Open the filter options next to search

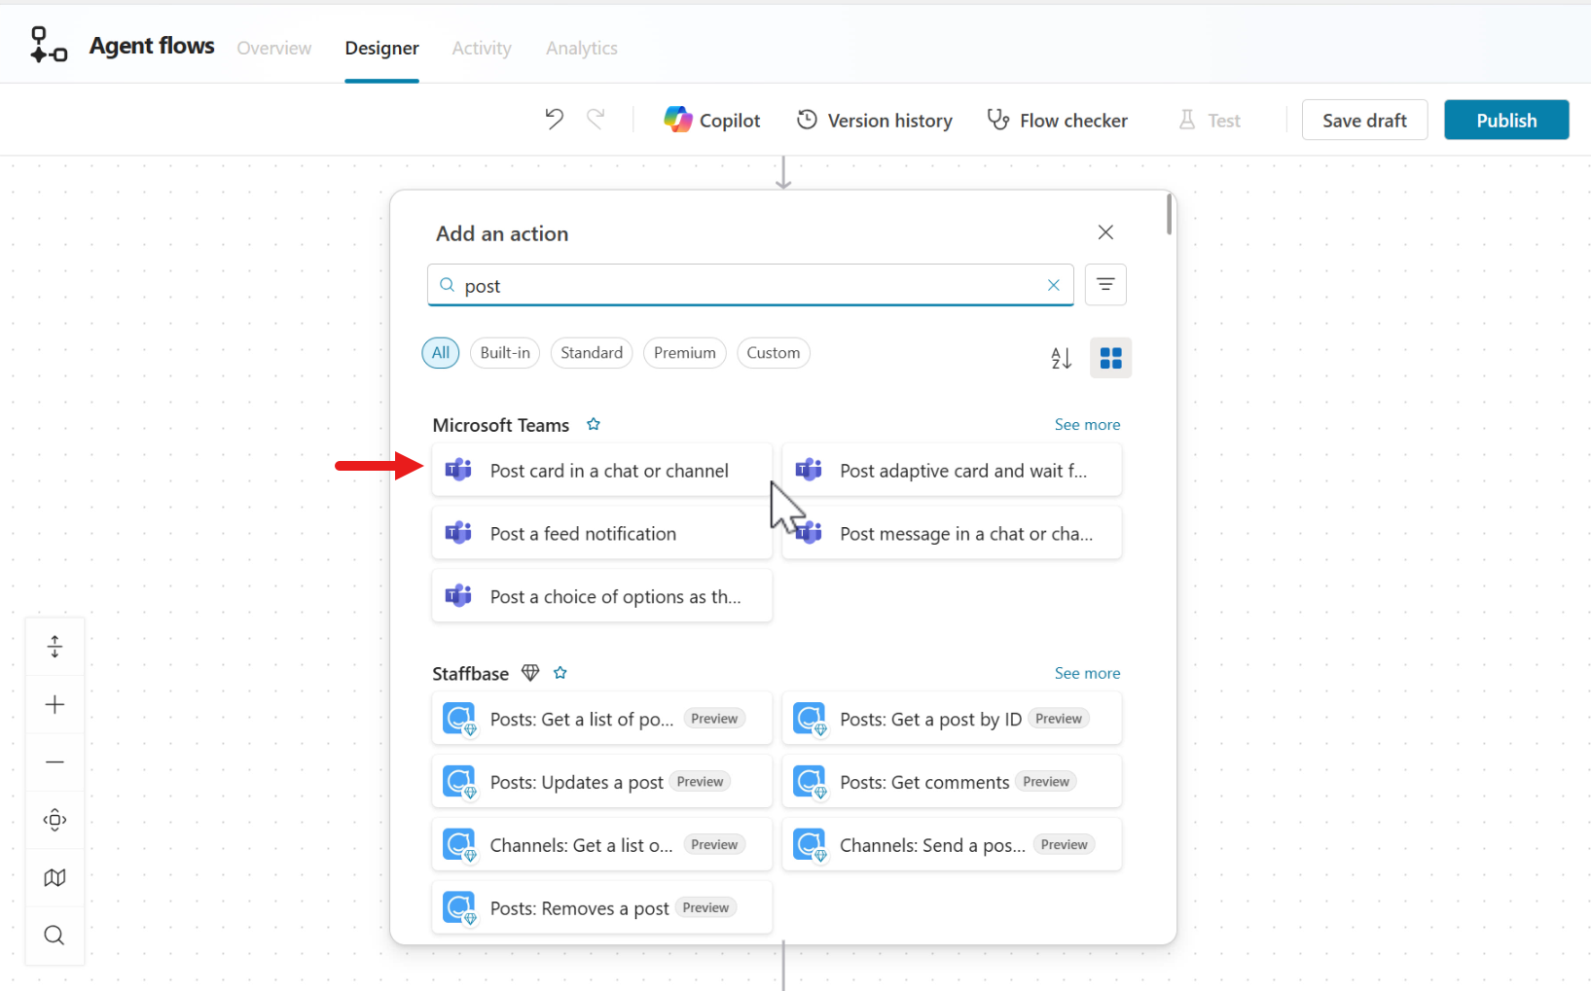[x=1105, y=284]
